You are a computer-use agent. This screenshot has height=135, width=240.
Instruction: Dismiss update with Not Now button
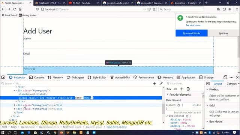tap(223, 33)
